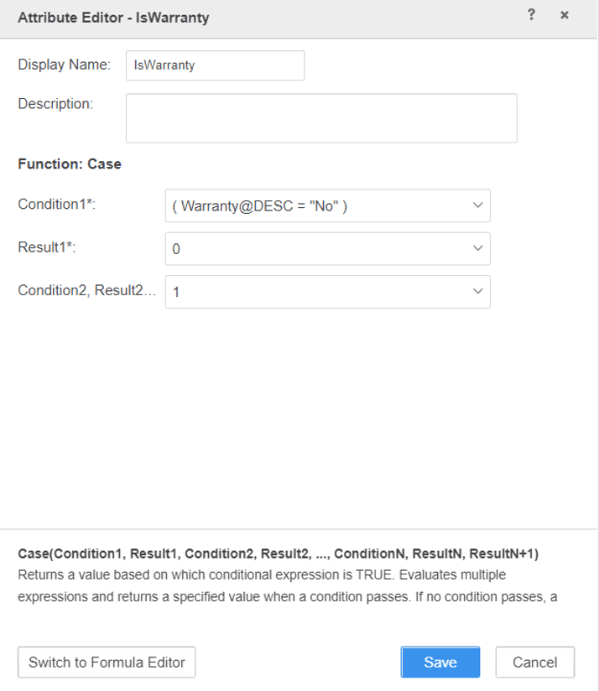Save the IsWarranty attribute

pyautogui.click(x=440, y=662)
